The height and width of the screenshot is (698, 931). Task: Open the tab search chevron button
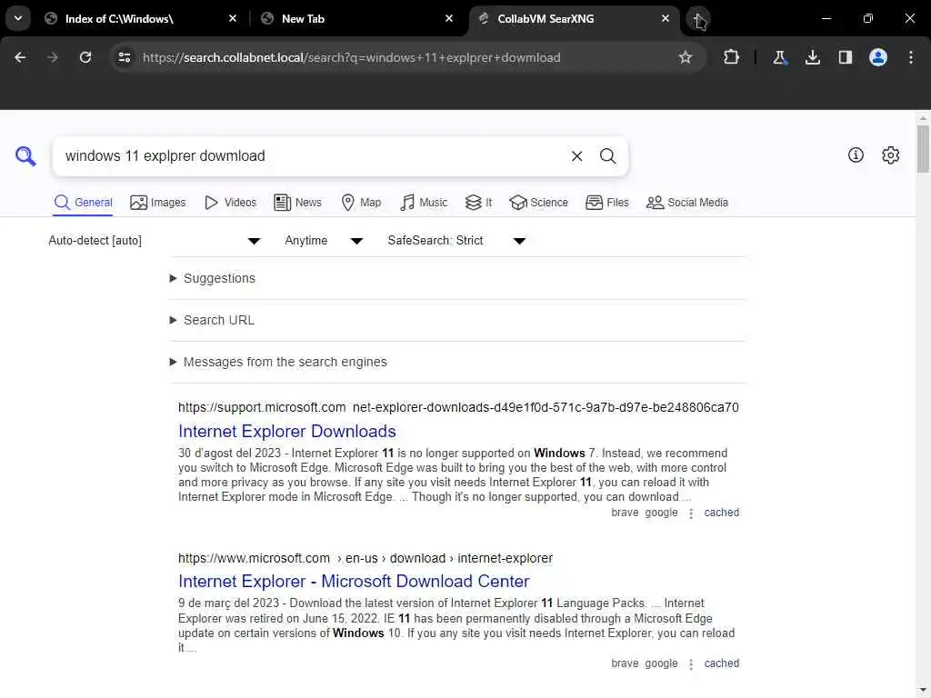pyautogui.click(x=18, y=18)
